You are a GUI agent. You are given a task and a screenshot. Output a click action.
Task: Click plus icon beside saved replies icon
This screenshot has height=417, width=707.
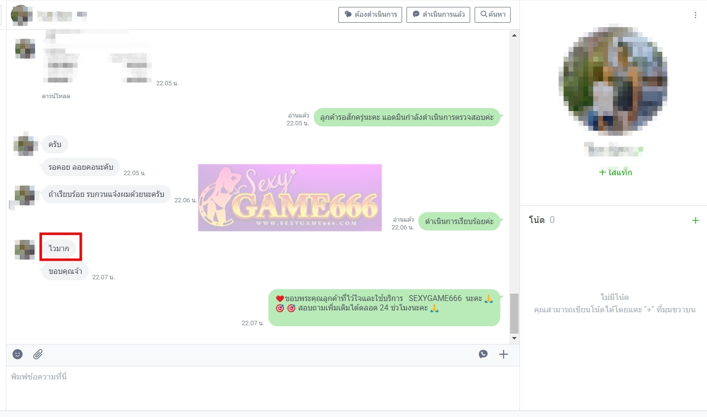coord(503,354)
